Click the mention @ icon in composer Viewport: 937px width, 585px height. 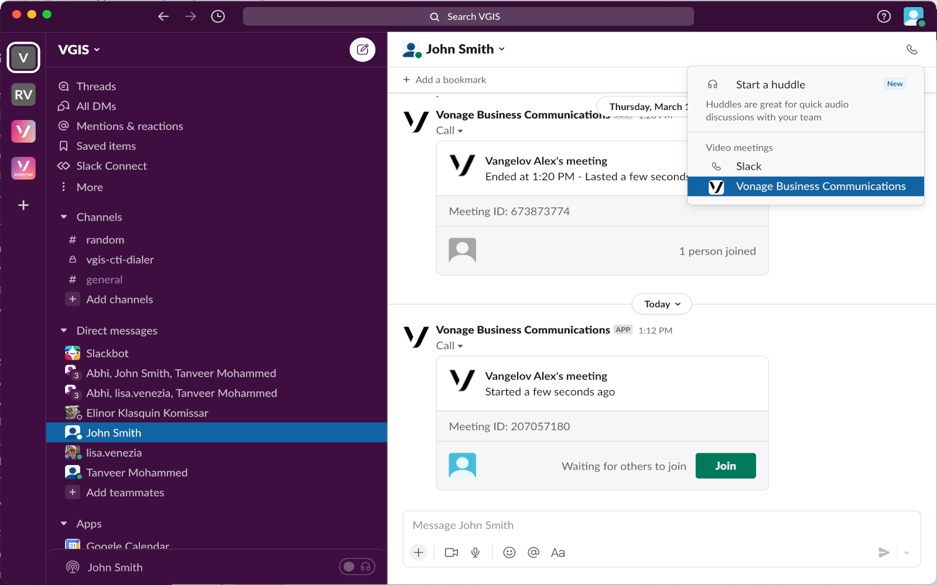coord(533,552)
